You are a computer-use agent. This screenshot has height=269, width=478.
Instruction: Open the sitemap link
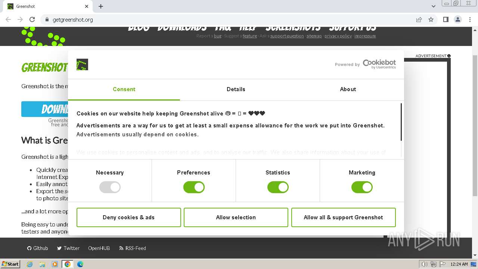pyautogui.click(x=314, y=36)
